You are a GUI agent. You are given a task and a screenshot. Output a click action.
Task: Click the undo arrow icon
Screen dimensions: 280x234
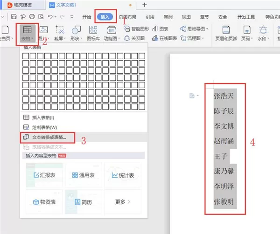(x=50, y=17)
